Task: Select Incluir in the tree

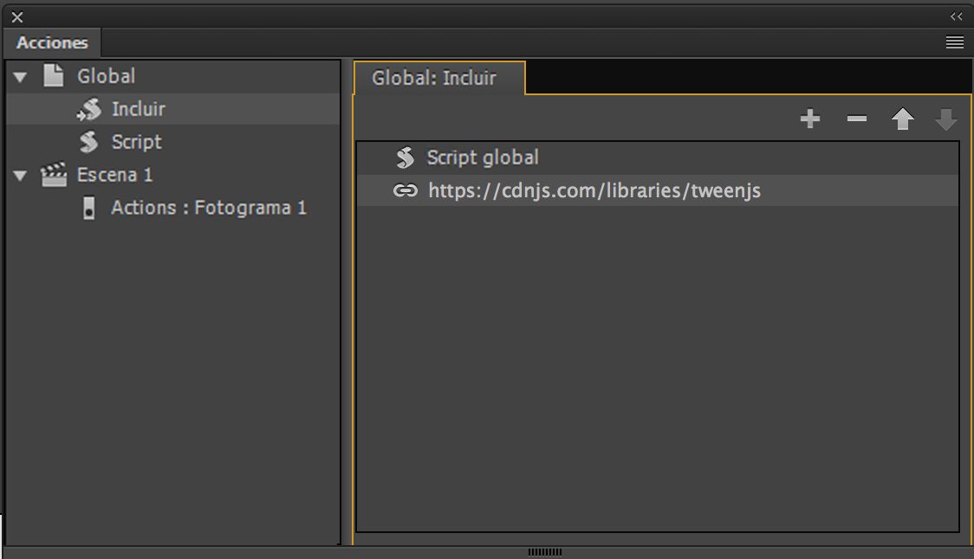Action: (172, 109)
